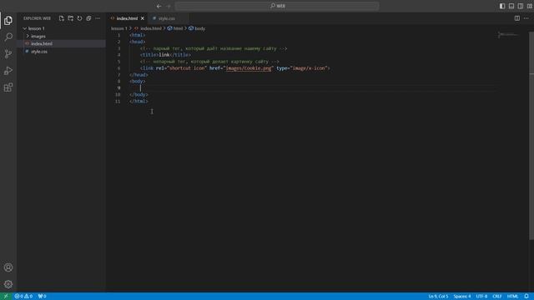
Task: Open the Manage settings gear
Action: point(8,284)
